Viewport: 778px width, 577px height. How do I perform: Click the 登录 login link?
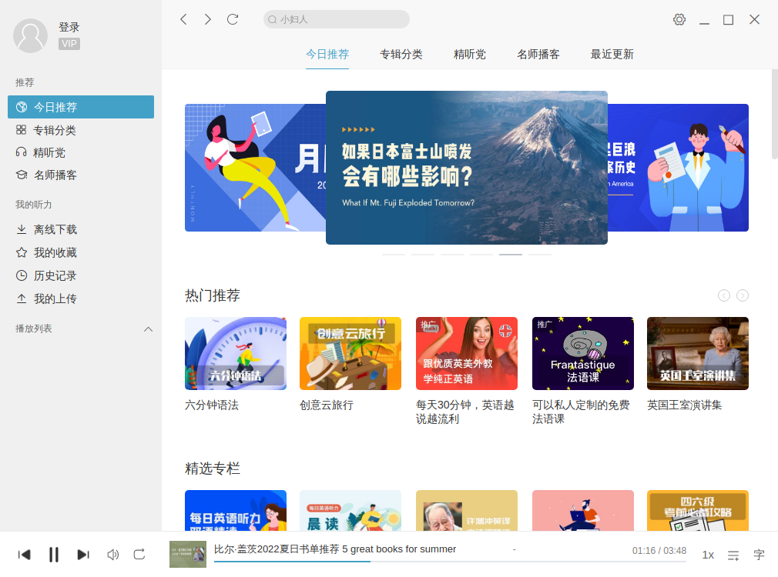click(x=69, y=27)
